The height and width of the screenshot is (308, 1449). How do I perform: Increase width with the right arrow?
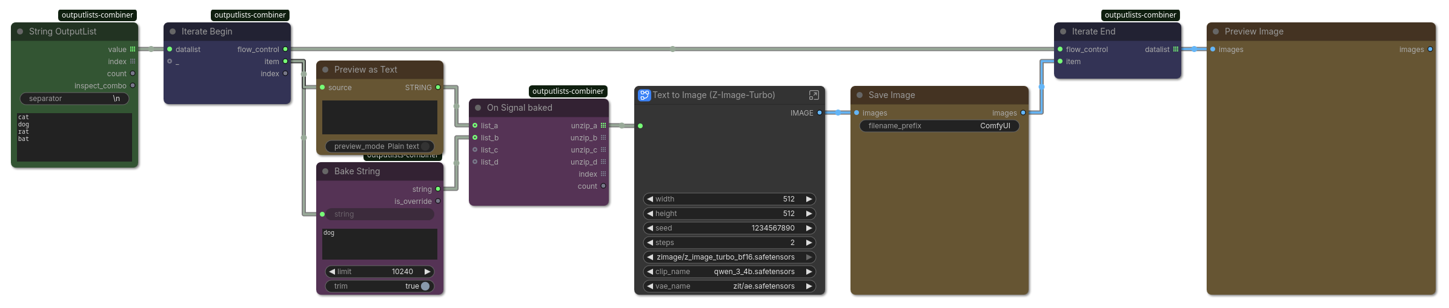coord(809,199)
